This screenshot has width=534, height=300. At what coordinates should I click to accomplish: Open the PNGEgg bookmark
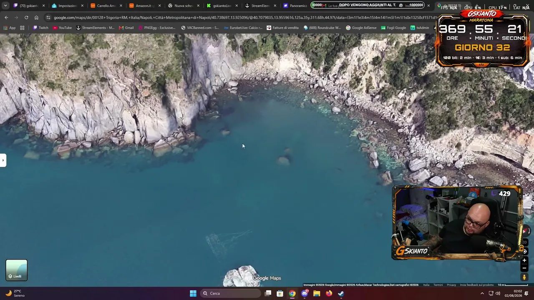(x=157, y=28)
